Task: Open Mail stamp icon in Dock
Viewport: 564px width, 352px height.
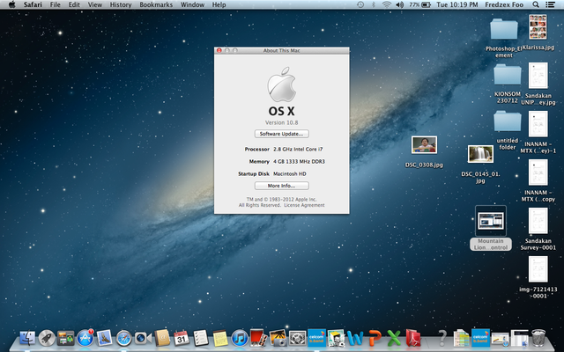Action: click(x=104, y=338)
